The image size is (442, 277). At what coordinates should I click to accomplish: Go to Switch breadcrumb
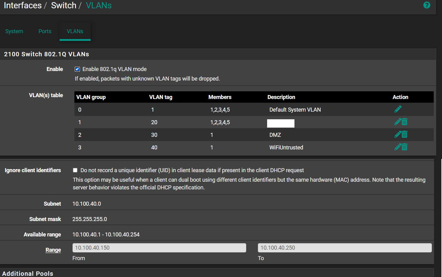click(x=64, y=6)
